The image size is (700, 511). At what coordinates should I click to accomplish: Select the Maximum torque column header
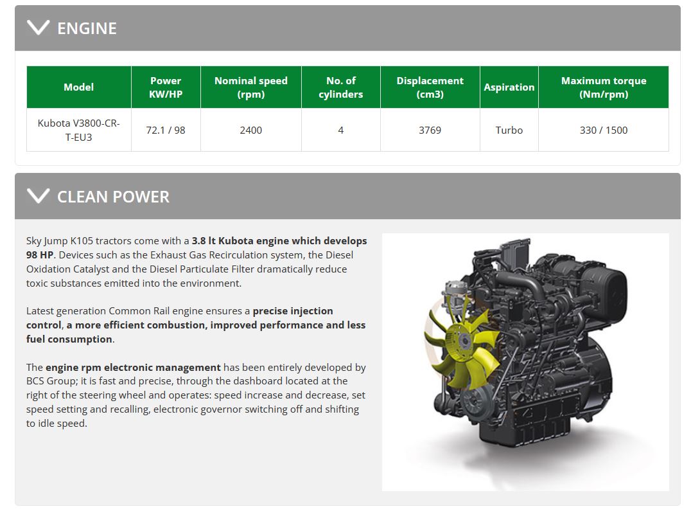603,87
